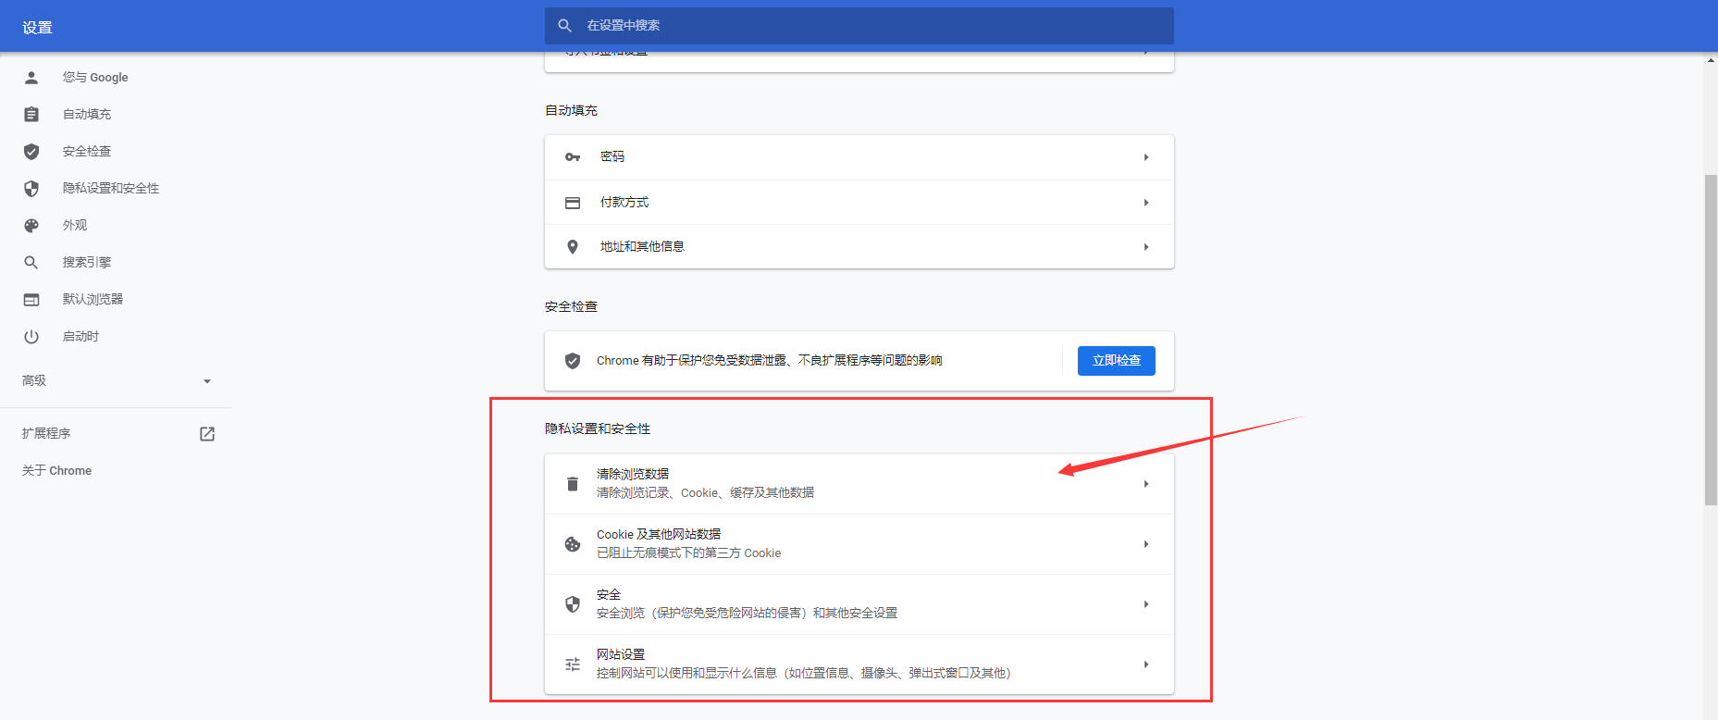Click the person icon beside 您与 Google
This screenshot has height=720, width=1718.
click(31, 78)
